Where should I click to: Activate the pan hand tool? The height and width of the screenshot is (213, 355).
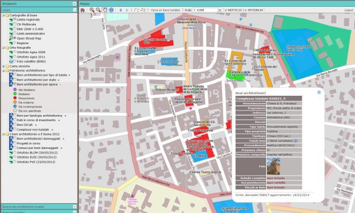[x=105, y=10]
